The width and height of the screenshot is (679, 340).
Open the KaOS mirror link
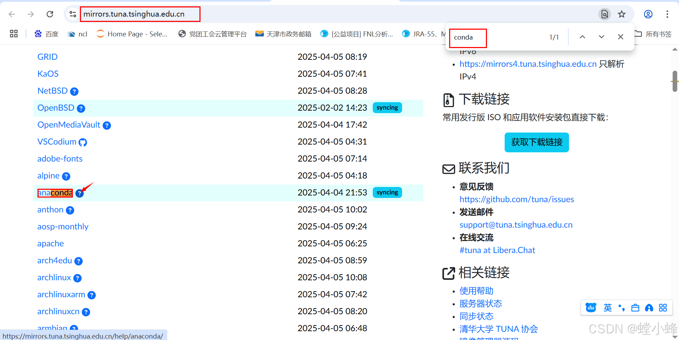pyautogui.click(x=48, y=74)
